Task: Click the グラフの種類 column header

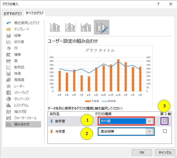Action: click(103, 114)
